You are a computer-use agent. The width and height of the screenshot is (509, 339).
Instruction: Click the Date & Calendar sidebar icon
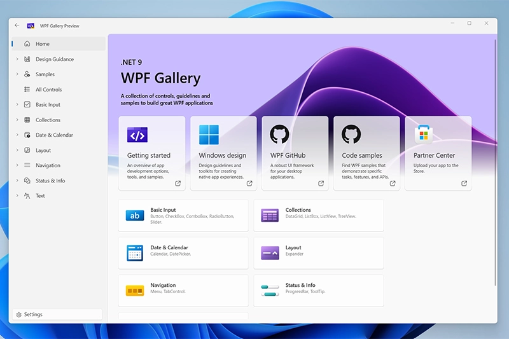pos(27,135)
